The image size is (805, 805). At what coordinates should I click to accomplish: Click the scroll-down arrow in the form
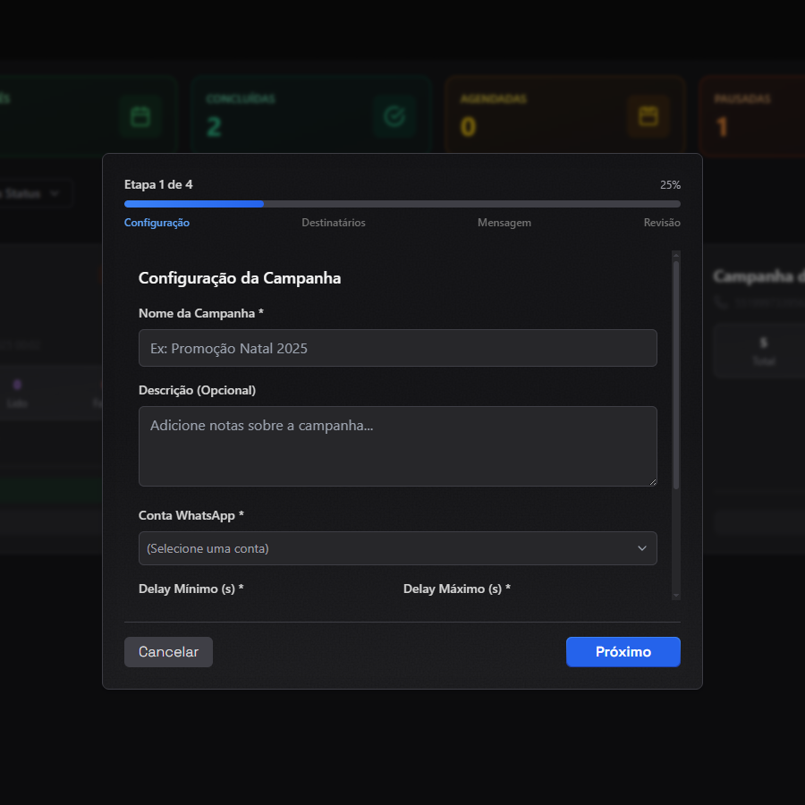click(x=676, y=595)
